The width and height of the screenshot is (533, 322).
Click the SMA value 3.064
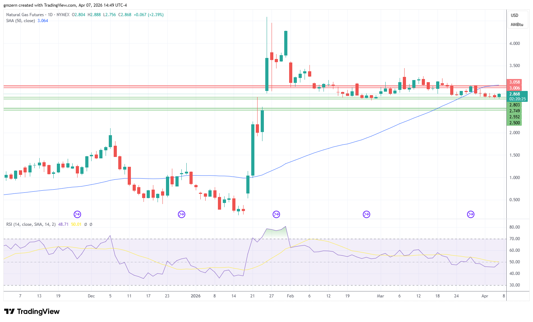pos(43,21)
